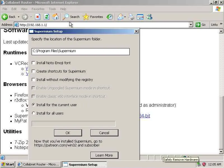224x168 pixels.
Task: Check Install without modifying the registry
Action: point(33,80)
